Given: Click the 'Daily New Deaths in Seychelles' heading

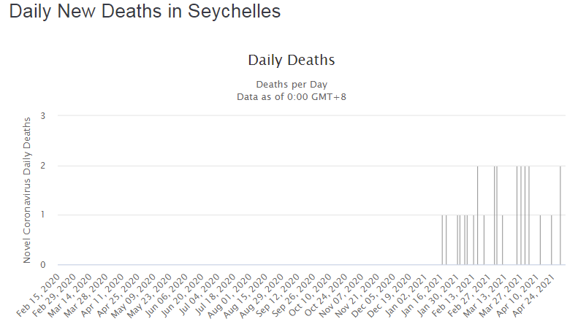Looking at the screenshot, I should (x=145, y=12).
